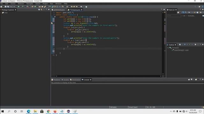Launch the Debug icon in the toolbar
Image resolution: width=204 pixels, height=114 pixels.
14,7
